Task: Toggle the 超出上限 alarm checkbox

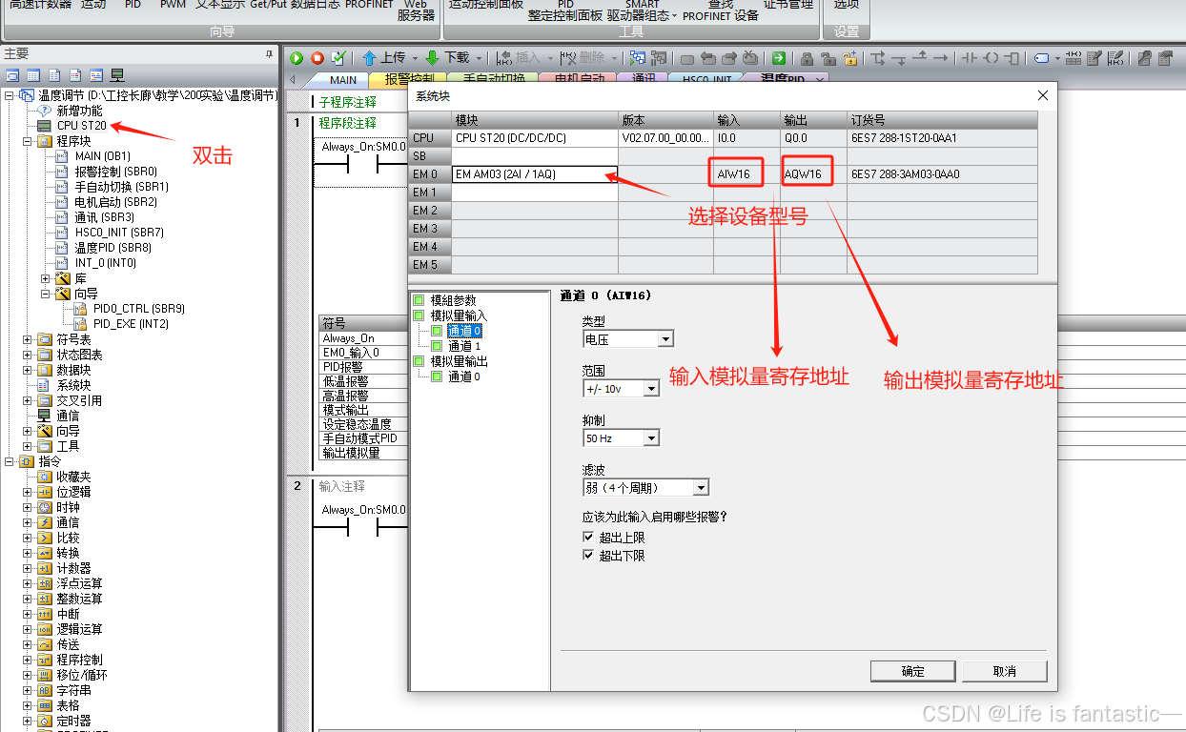Action: tap(588, 538)
